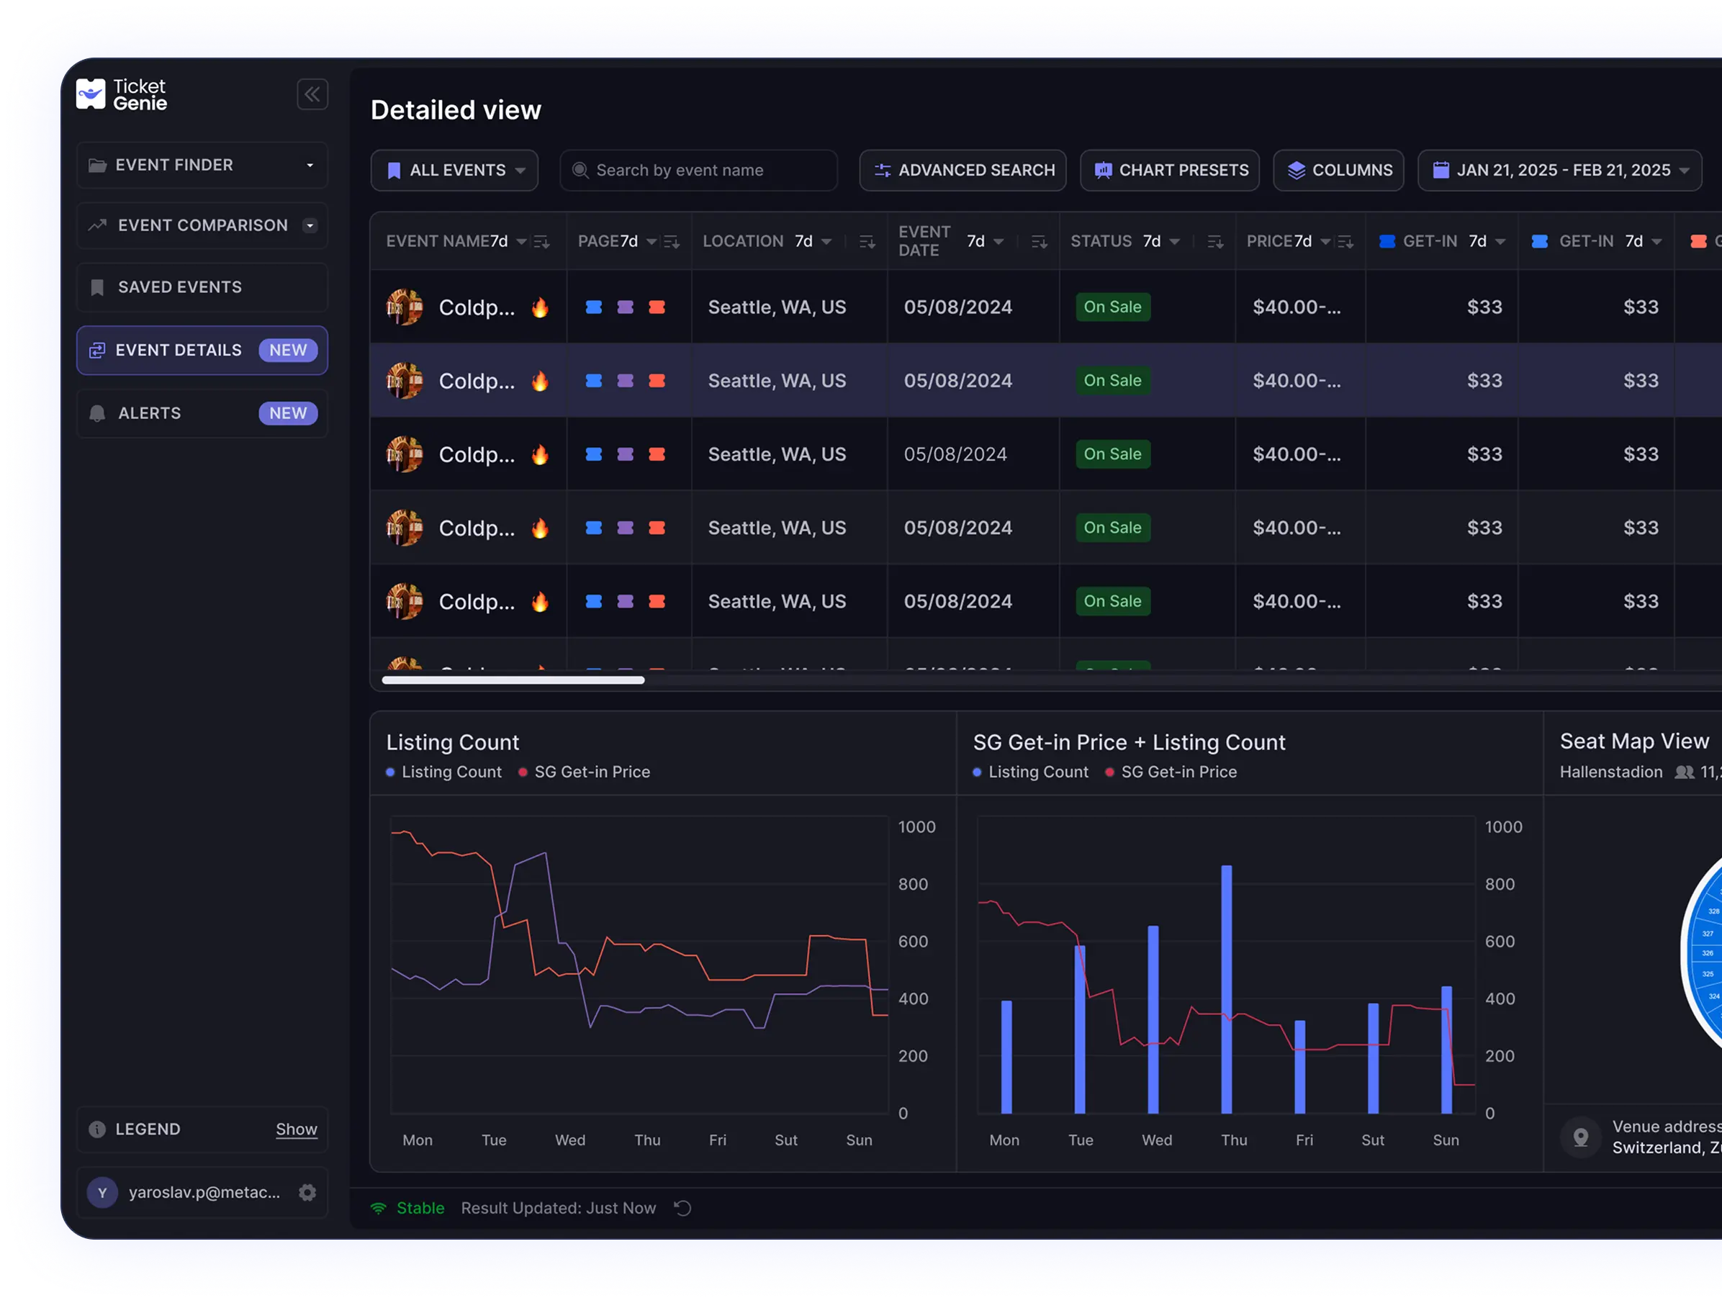Toggle SG Get-in Price legend in second chart
Viewport: 1722px width, 1303px height.
pos(1171,772)
